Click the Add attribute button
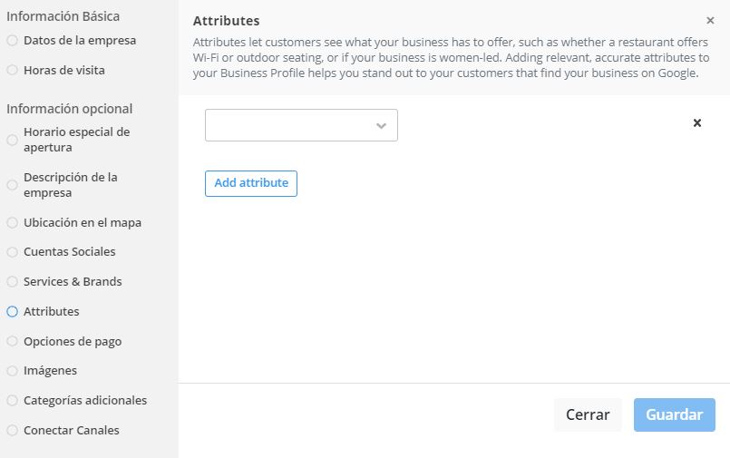Image resolution: width=730 pixels, height=458 pixels. click(251, 183)
